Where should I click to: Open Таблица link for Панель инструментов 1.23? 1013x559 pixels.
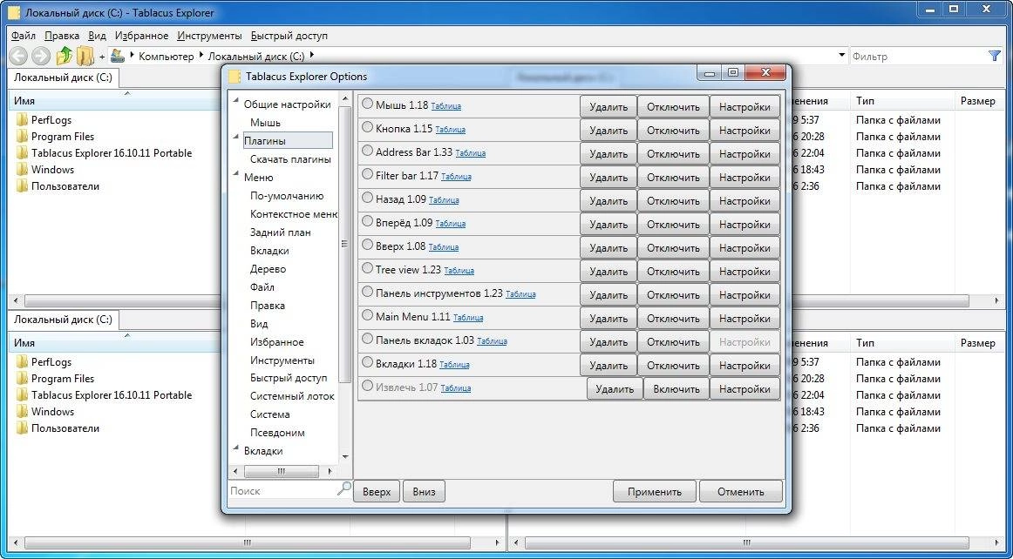[x=520, y=293]
